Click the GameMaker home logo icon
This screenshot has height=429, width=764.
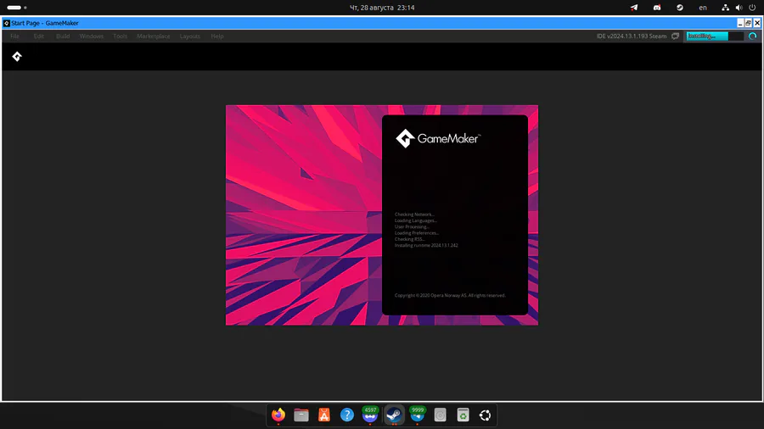tap(17, 57)
